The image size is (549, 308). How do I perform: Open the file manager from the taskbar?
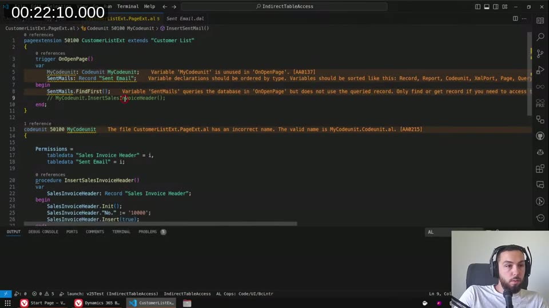187,303
